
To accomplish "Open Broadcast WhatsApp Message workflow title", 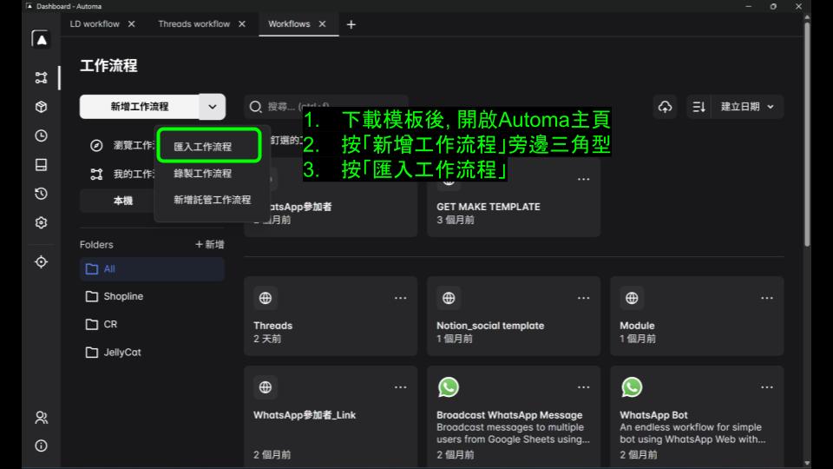I will tap(509, 415).
